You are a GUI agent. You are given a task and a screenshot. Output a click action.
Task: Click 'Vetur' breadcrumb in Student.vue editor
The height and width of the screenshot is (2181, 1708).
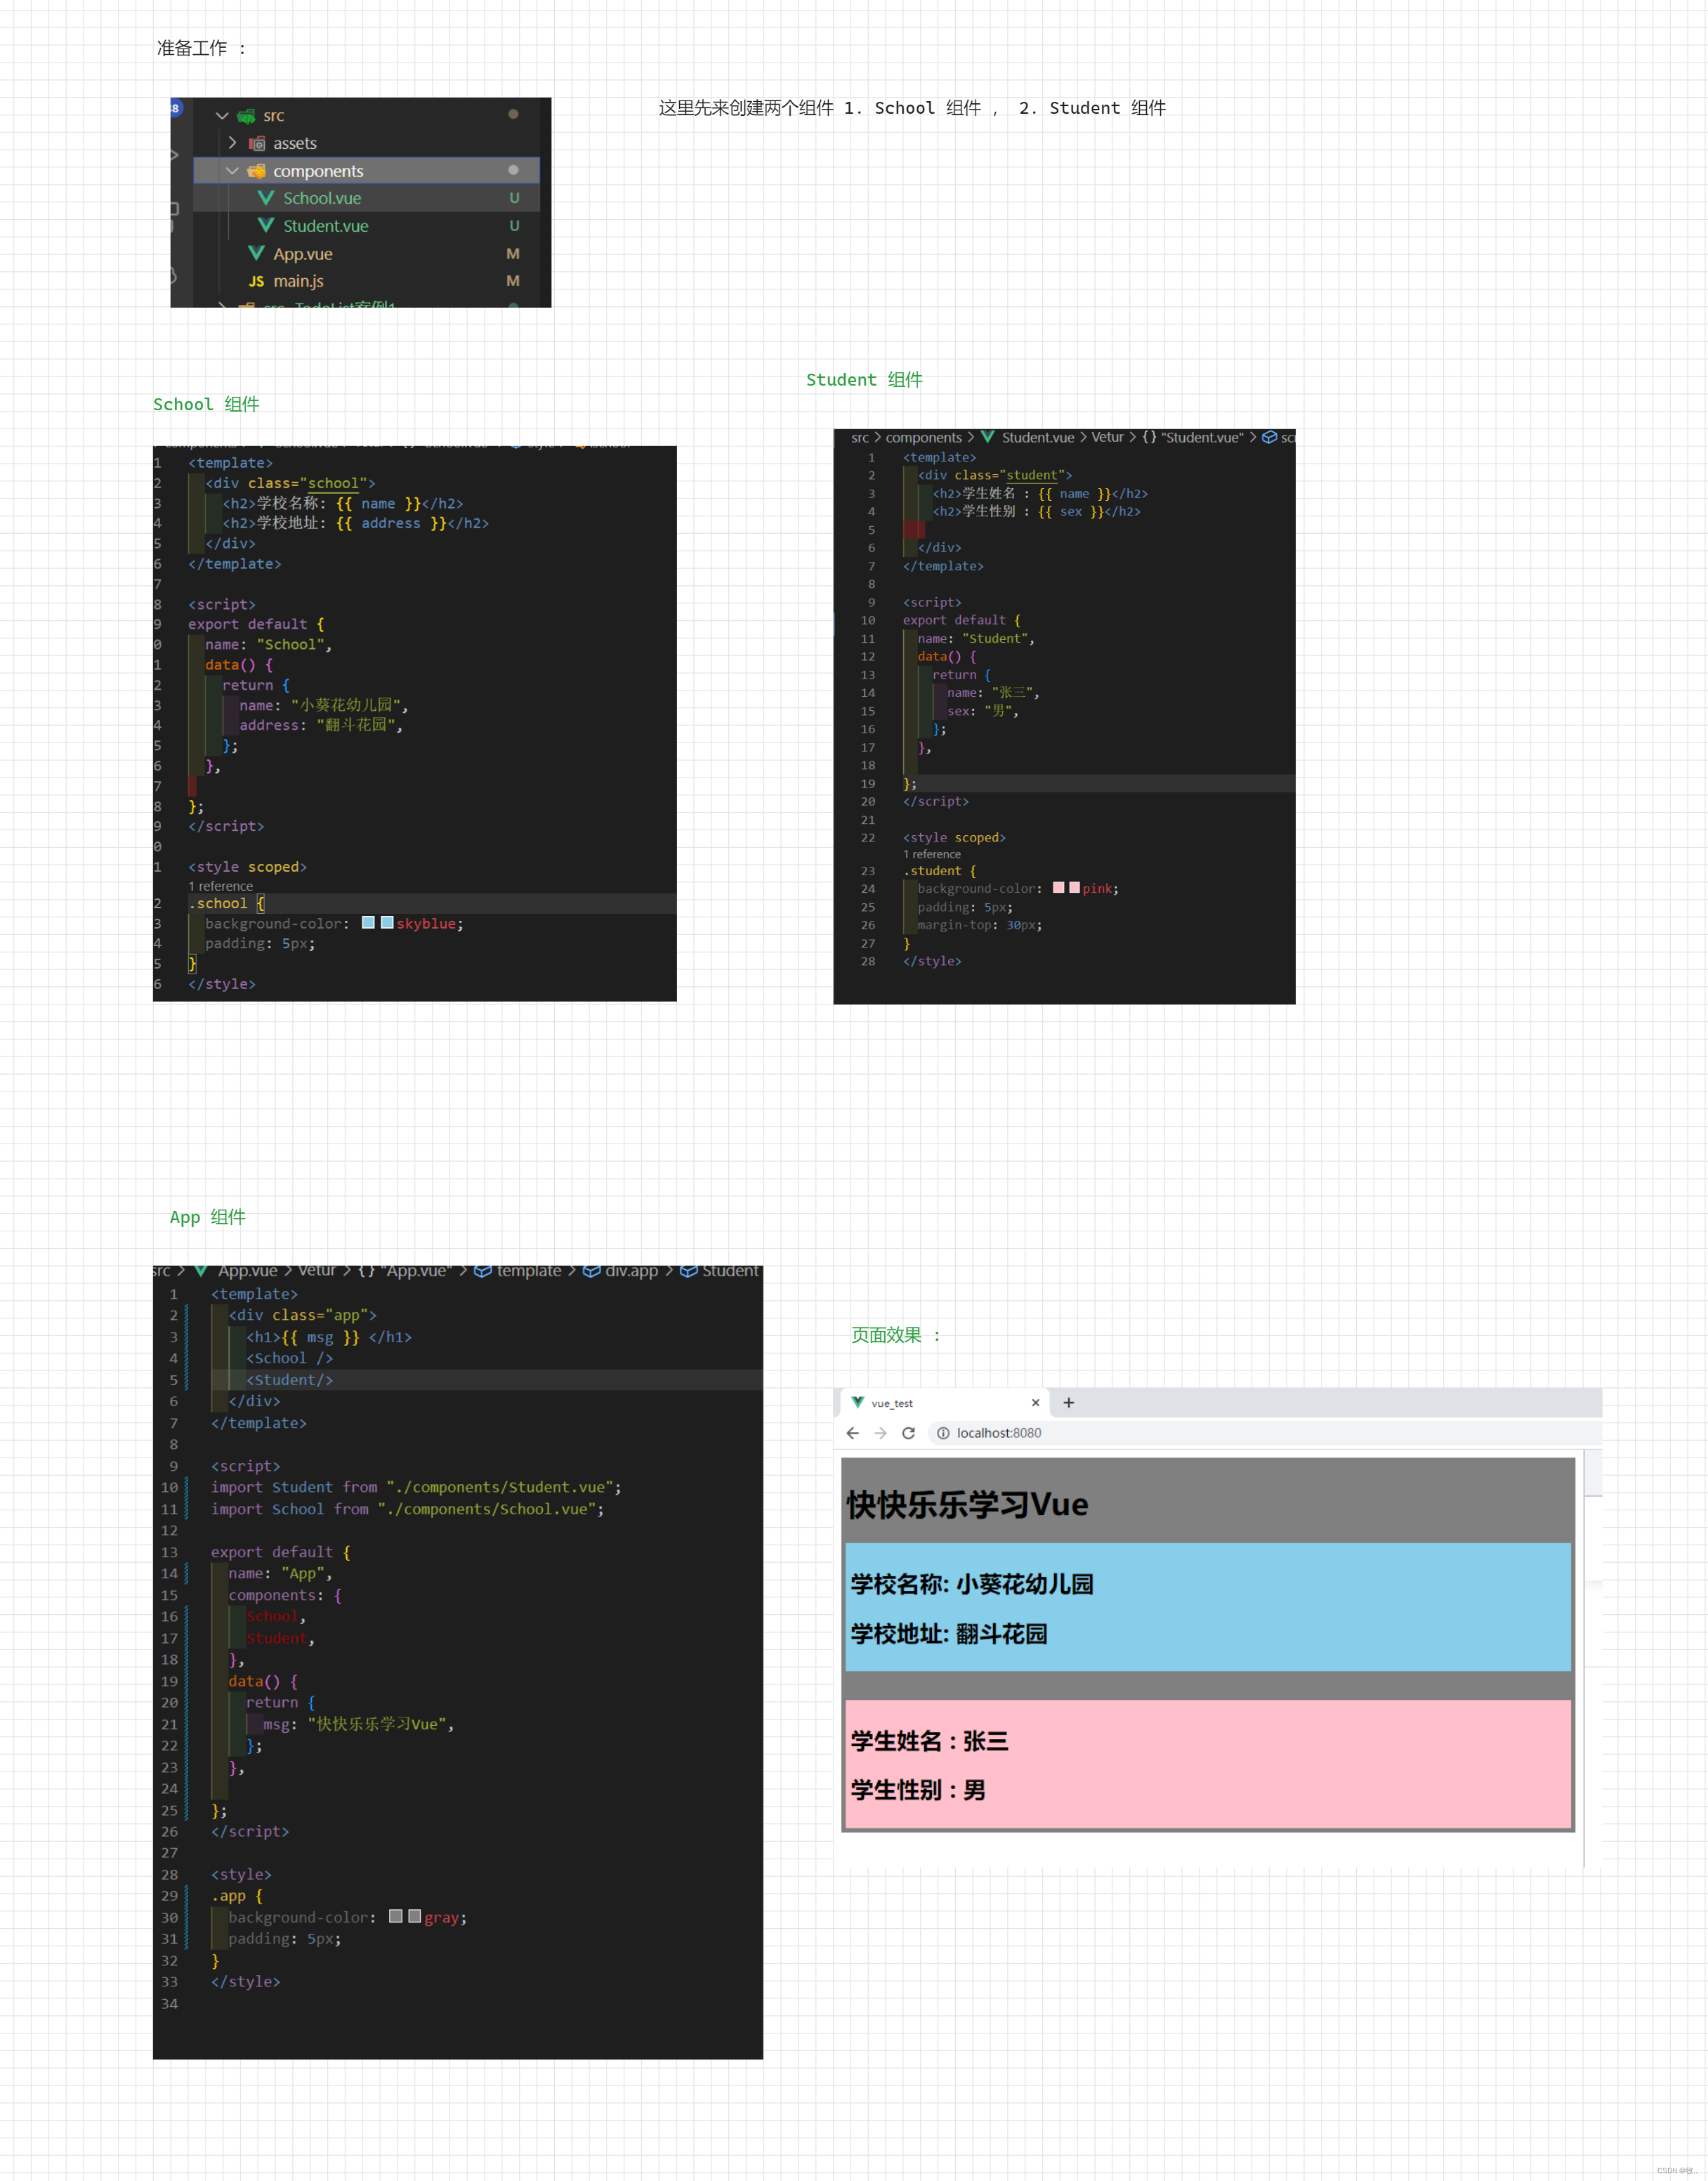pos(1107,437)
